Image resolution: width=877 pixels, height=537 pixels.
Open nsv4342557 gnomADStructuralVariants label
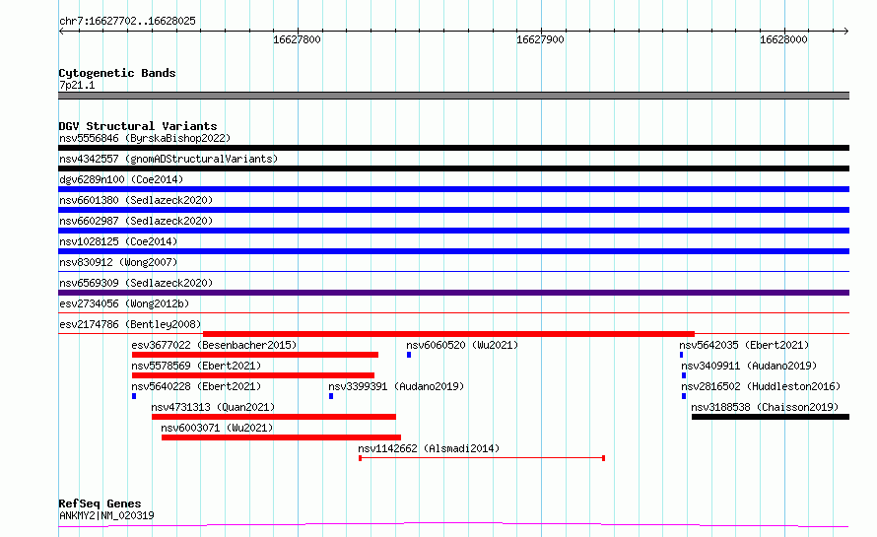pos(169,159)
